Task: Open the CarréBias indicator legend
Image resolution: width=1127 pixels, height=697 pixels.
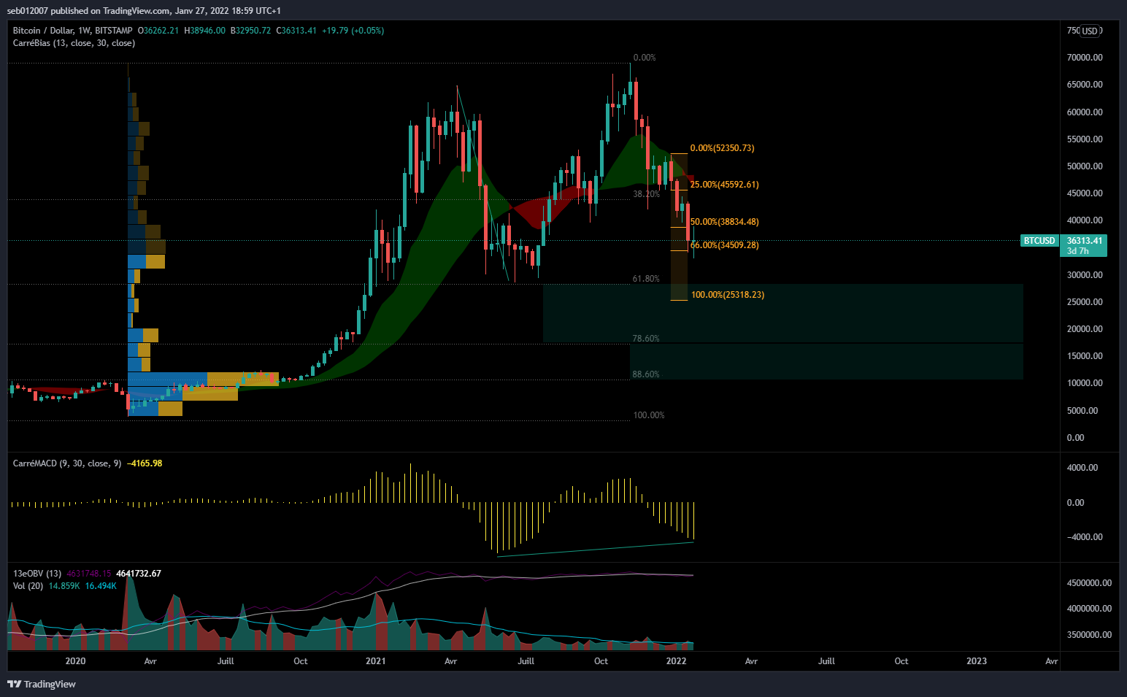Action: (x=74, y=43)
